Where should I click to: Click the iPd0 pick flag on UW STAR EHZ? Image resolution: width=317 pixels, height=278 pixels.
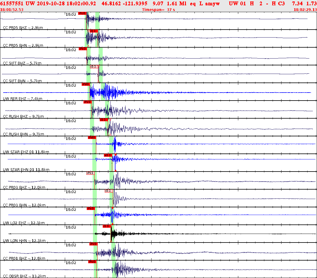(x=92, y=137)
